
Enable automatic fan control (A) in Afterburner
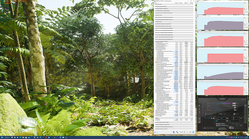(230, 128)
